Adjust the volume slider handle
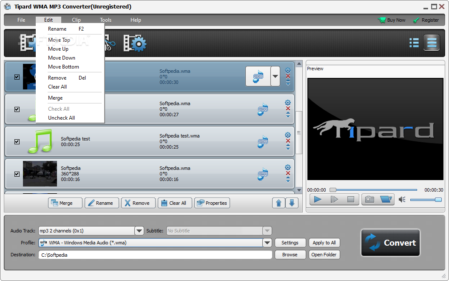449x281 pixels. [x=438, y=200]
